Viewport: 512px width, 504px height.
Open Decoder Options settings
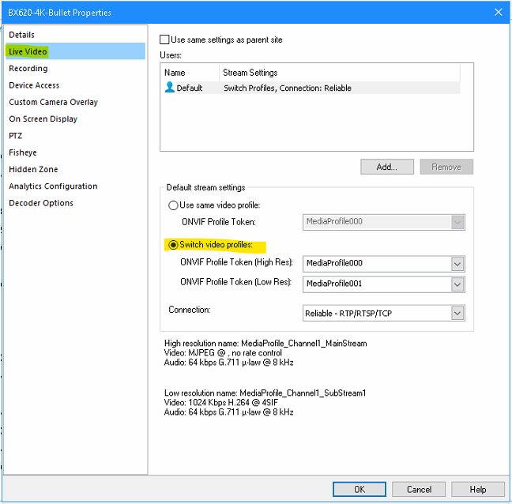41,203
